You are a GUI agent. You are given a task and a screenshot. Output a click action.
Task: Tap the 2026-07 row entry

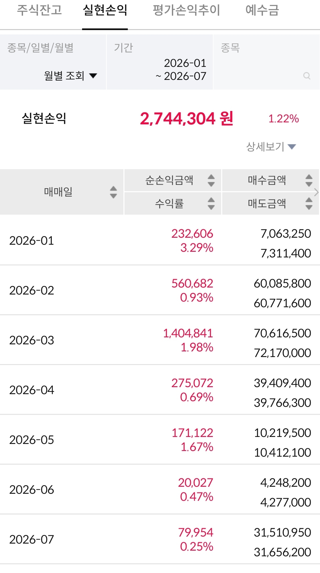160,539
